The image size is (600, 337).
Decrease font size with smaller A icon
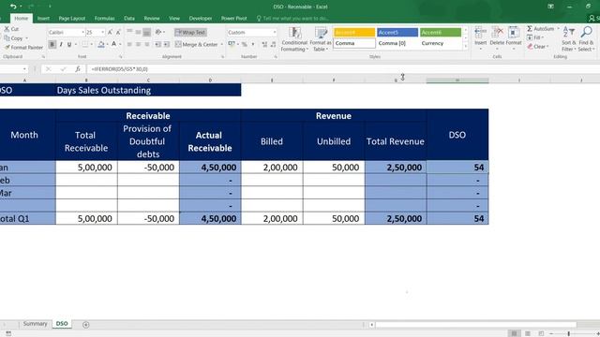pos(118,33)
